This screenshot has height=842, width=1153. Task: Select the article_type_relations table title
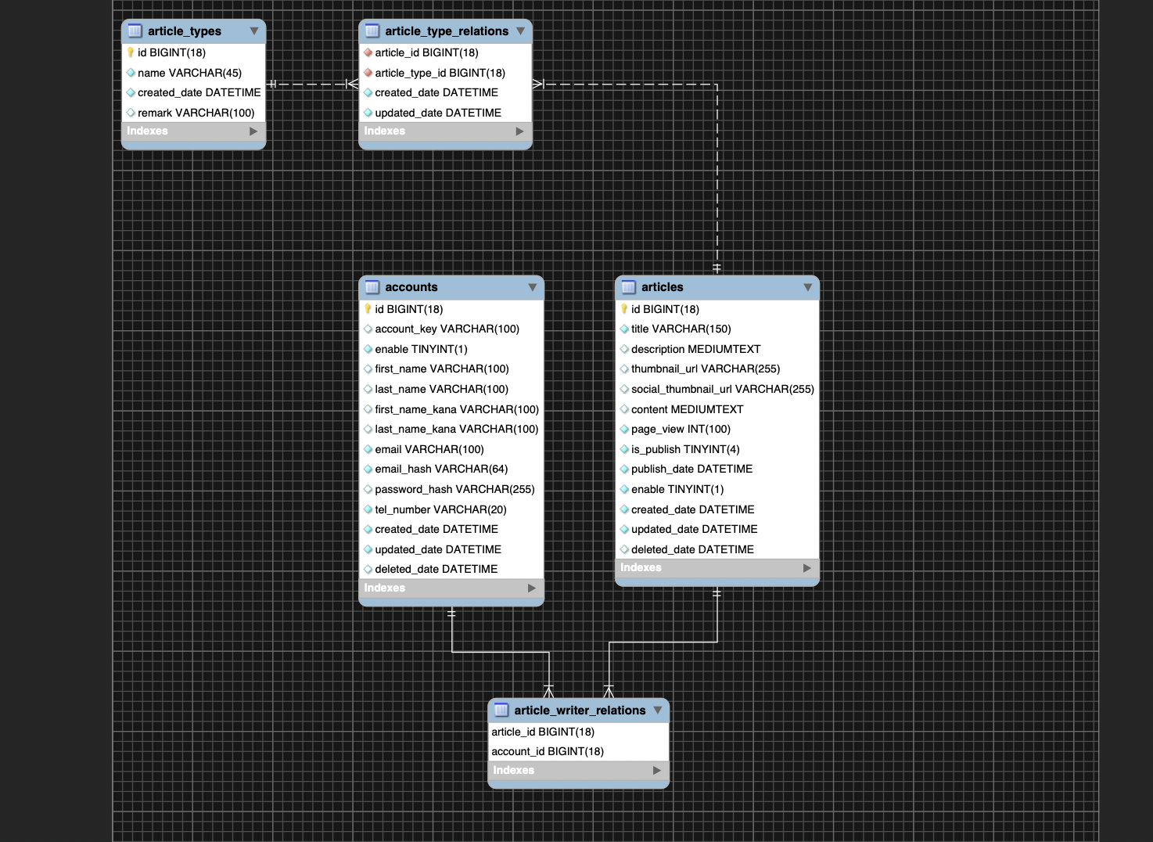coord(447,31)
